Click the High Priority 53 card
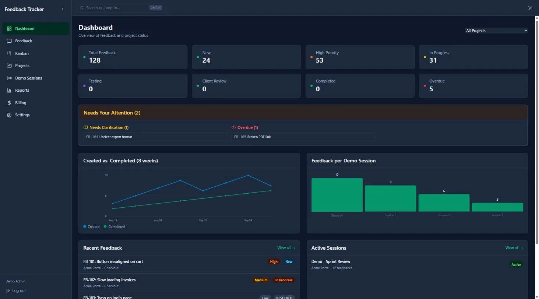This screenshot has width=539, height=299. [360, 57]
